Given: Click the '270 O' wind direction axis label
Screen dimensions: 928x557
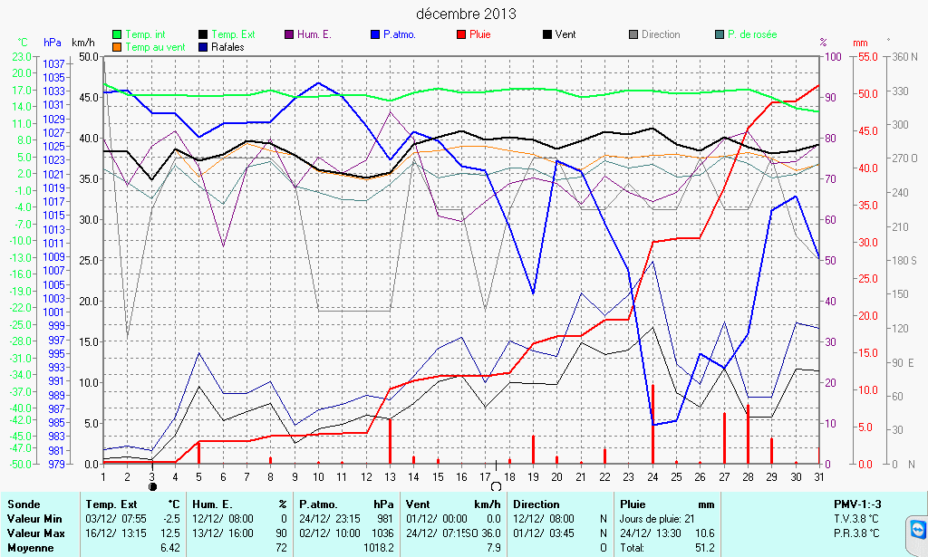Looking at the screenshot, I should 905,158.
